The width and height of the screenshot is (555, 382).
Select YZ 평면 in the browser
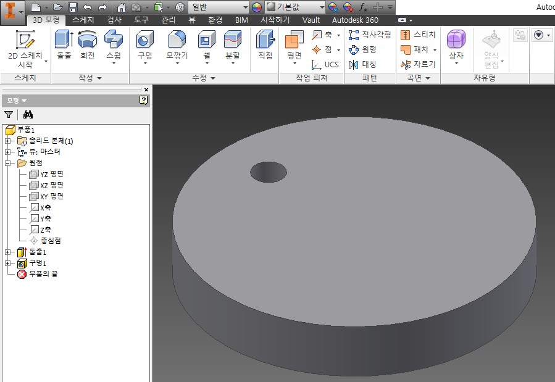[46, 174]
